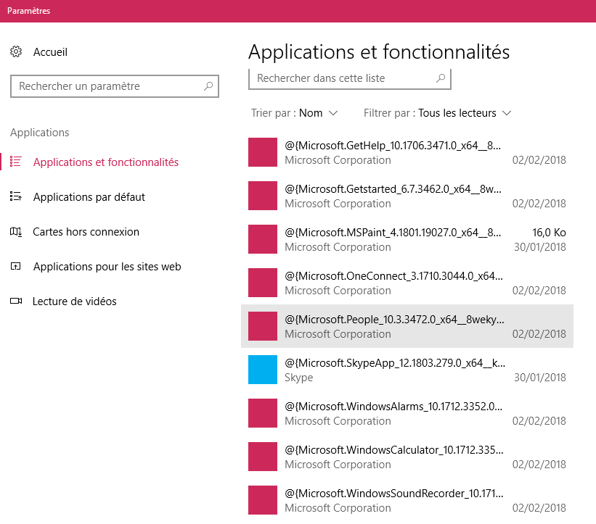Click the Applications pour les sites web icon
596x524 pixels.
coord(15,266)
